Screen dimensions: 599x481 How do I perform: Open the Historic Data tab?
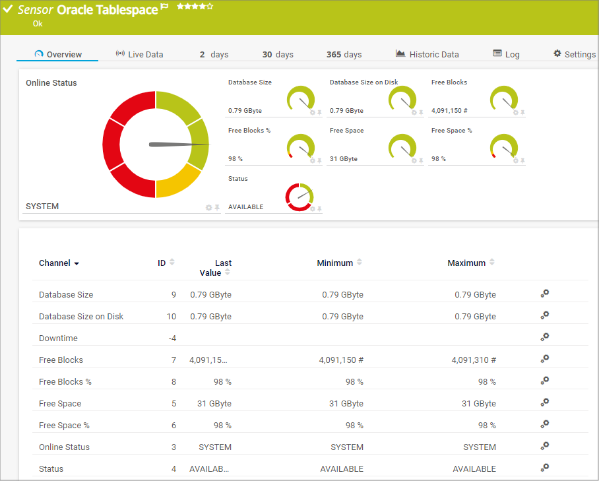tap(427, 54)
